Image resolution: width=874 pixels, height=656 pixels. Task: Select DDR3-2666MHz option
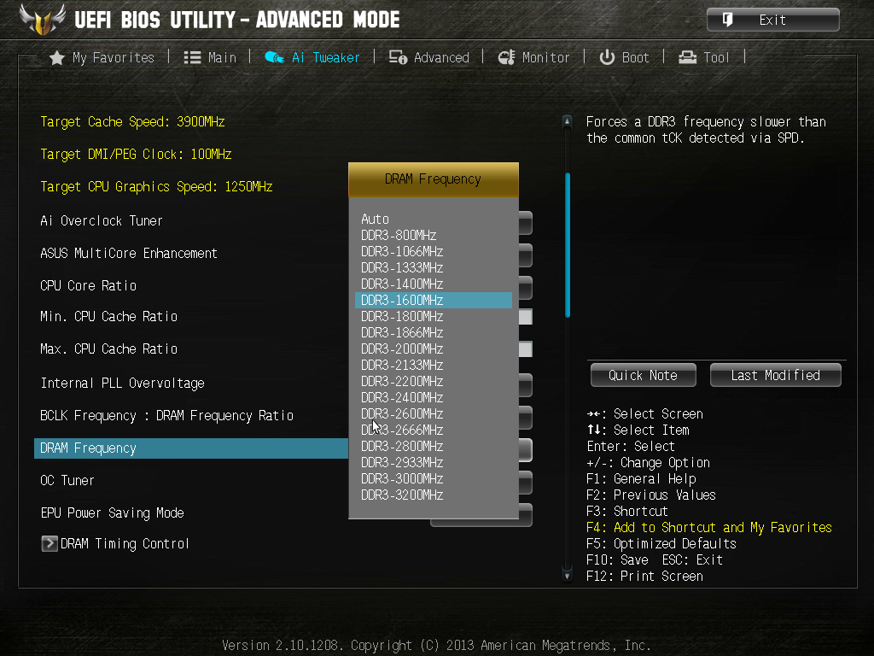pyautogui.click(x=434, y=430)
